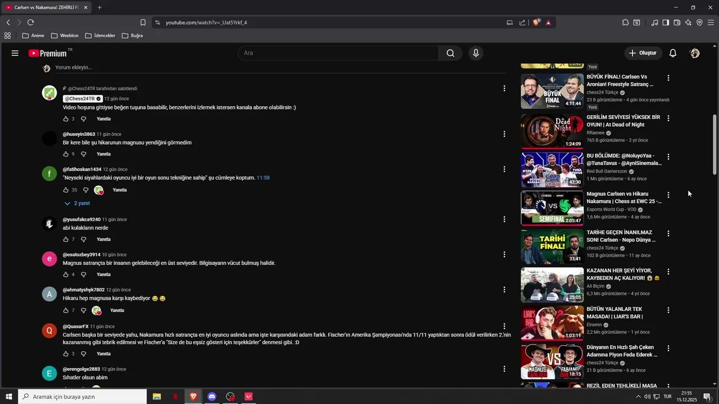Like ahmatyshyk7802's comment
The width and height of the screenshot is (719, 404).
pyautogui.click(x=66, y=310)
